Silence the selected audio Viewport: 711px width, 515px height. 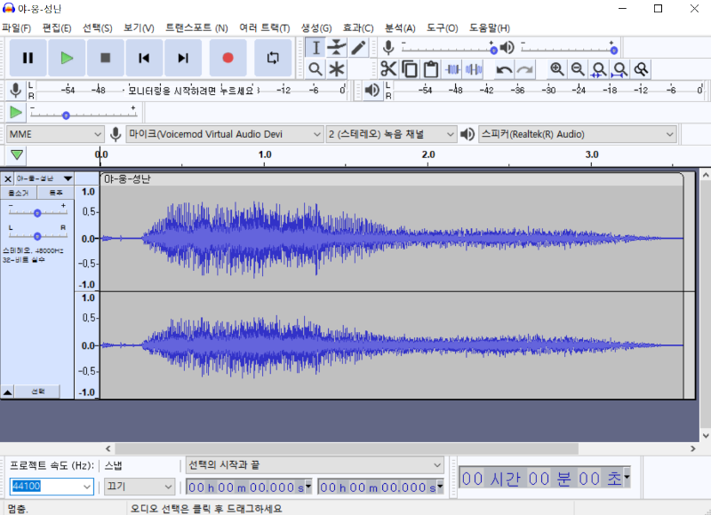(473, 69)
